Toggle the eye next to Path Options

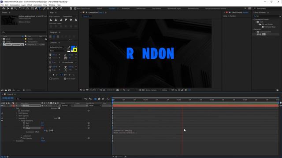point(2,113)
